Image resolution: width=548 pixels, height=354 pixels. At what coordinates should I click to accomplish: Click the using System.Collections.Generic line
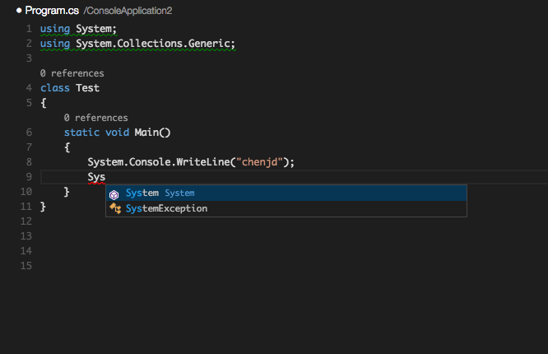click(137, 44)
